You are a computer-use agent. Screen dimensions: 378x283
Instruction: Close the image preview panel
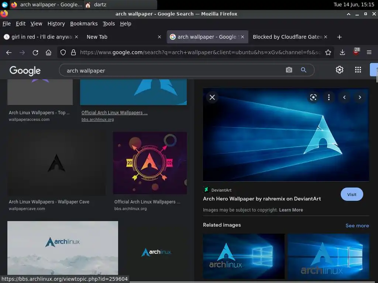[x=212, y=97]
